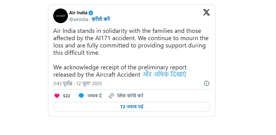Click the AI171 solidarity paragraph text
Image resolution: width=276 pixels, height=135 pixels.
[x=129, y=42]
